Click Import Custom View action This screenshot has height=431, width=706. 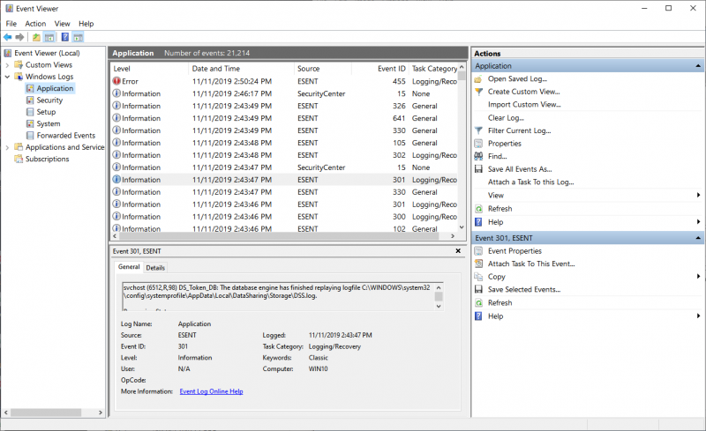[x=524, y=105]
